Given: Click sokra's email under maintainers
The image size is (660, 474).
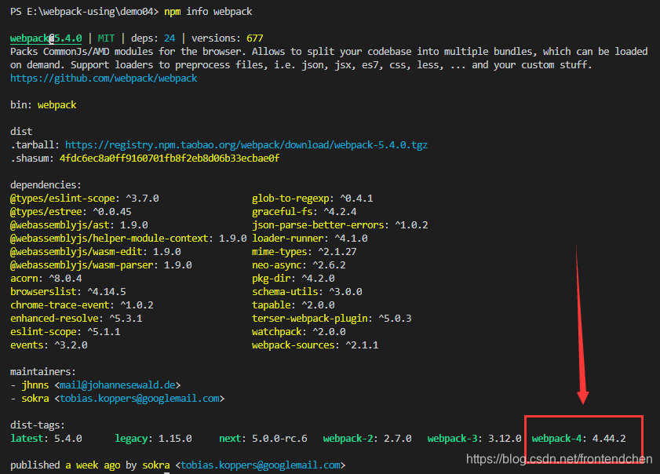Looking at the screenshot, I should pos(140,399).
